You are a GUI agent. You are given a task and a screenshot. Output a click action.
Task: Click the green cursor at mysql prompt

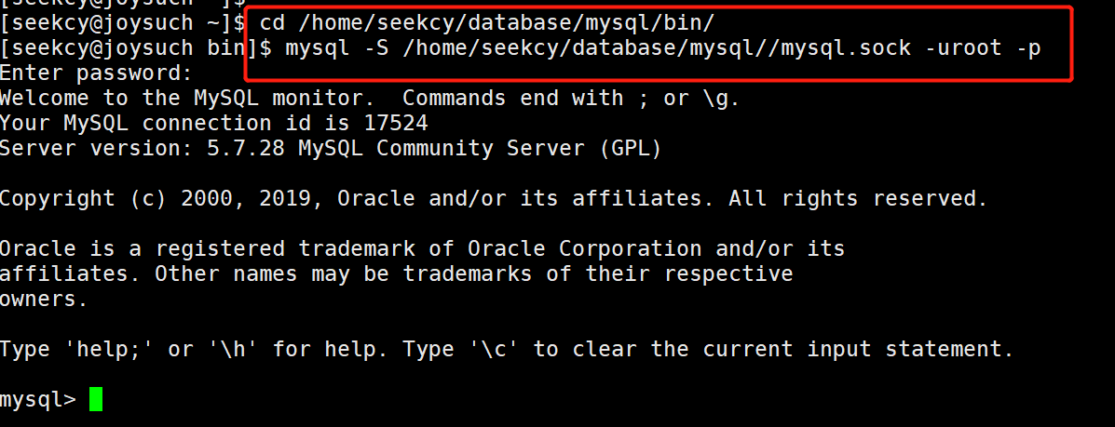click(x=96, y=399)
